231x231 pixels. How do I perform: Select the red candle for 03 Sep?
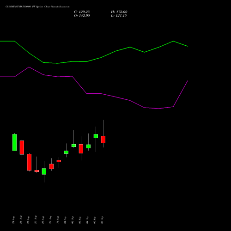(81, 149)
